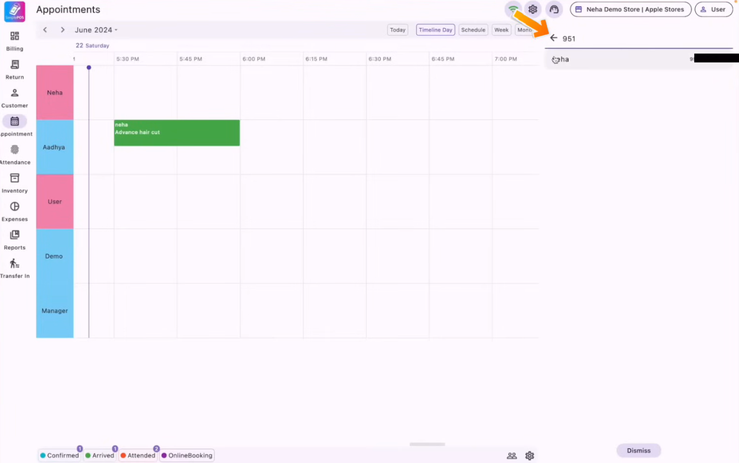Image resolution: width=739 pixels, height=463 pixels.
Task: Switch to Month view
Action: tap(525, 30)
